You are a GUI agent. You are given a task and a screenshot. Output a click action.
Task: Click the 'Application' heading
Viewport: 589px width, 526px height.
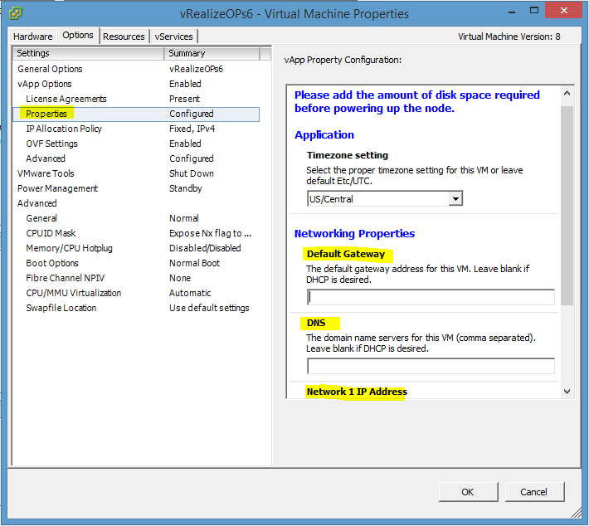coord(324,135)
